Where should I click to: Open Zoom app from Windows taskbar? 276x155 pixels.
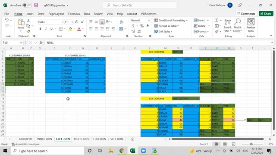pos(143,151)
